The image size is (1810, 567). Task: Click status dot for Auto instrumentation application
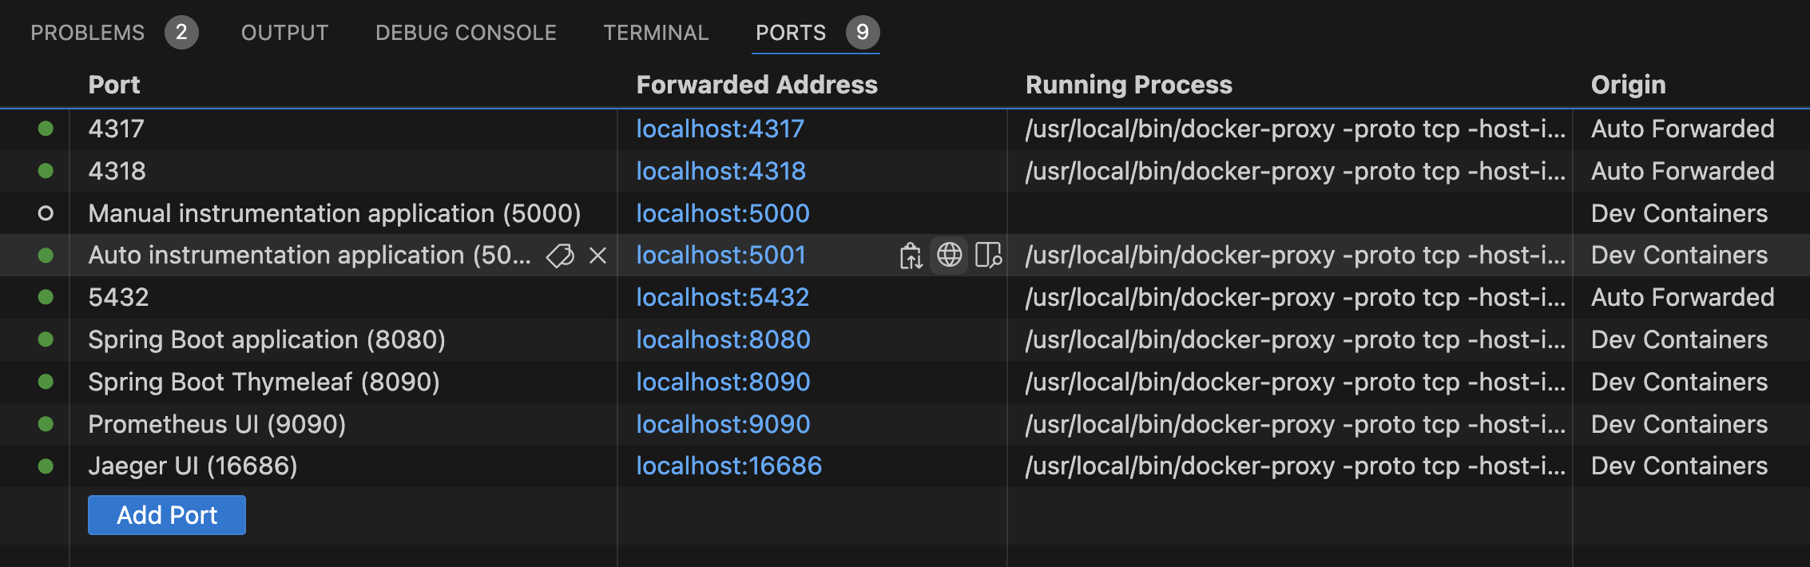click(x=46, y=256)
